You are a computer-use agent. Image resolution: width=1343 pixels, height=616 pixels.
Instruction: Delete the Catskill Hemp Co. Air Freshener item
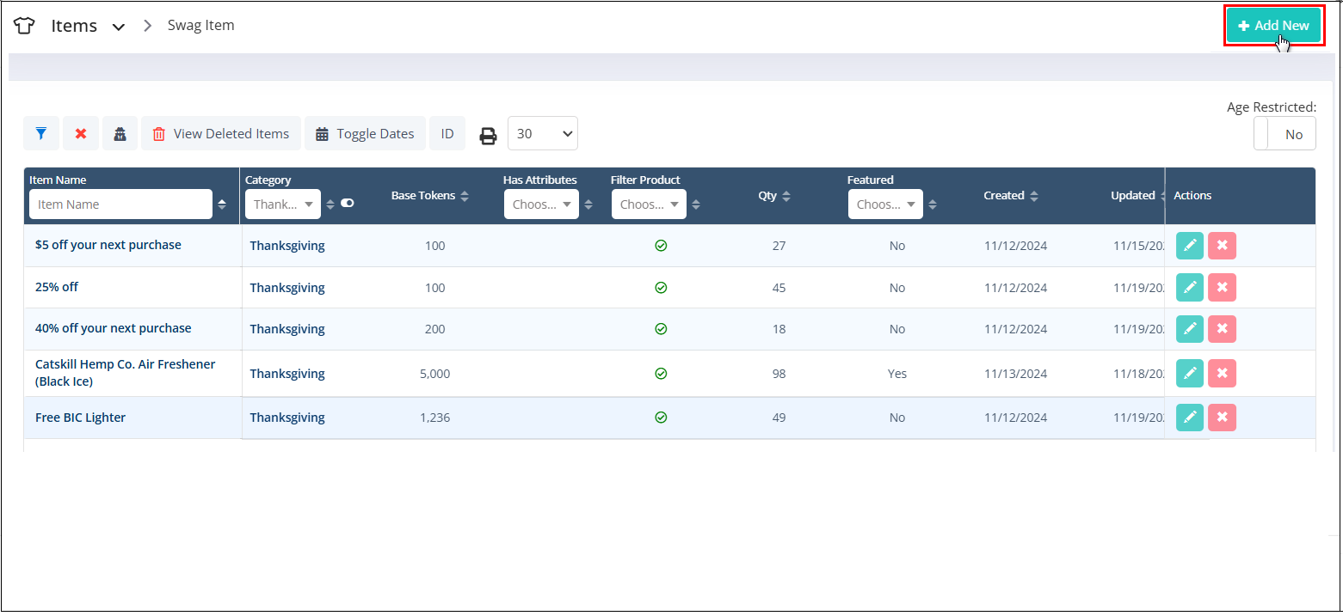coord(1222,374)
